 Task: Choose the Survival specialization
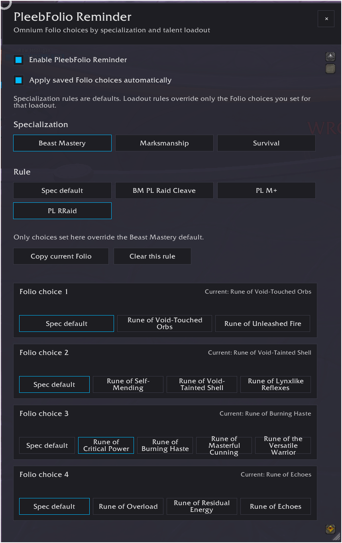point(266,143)
